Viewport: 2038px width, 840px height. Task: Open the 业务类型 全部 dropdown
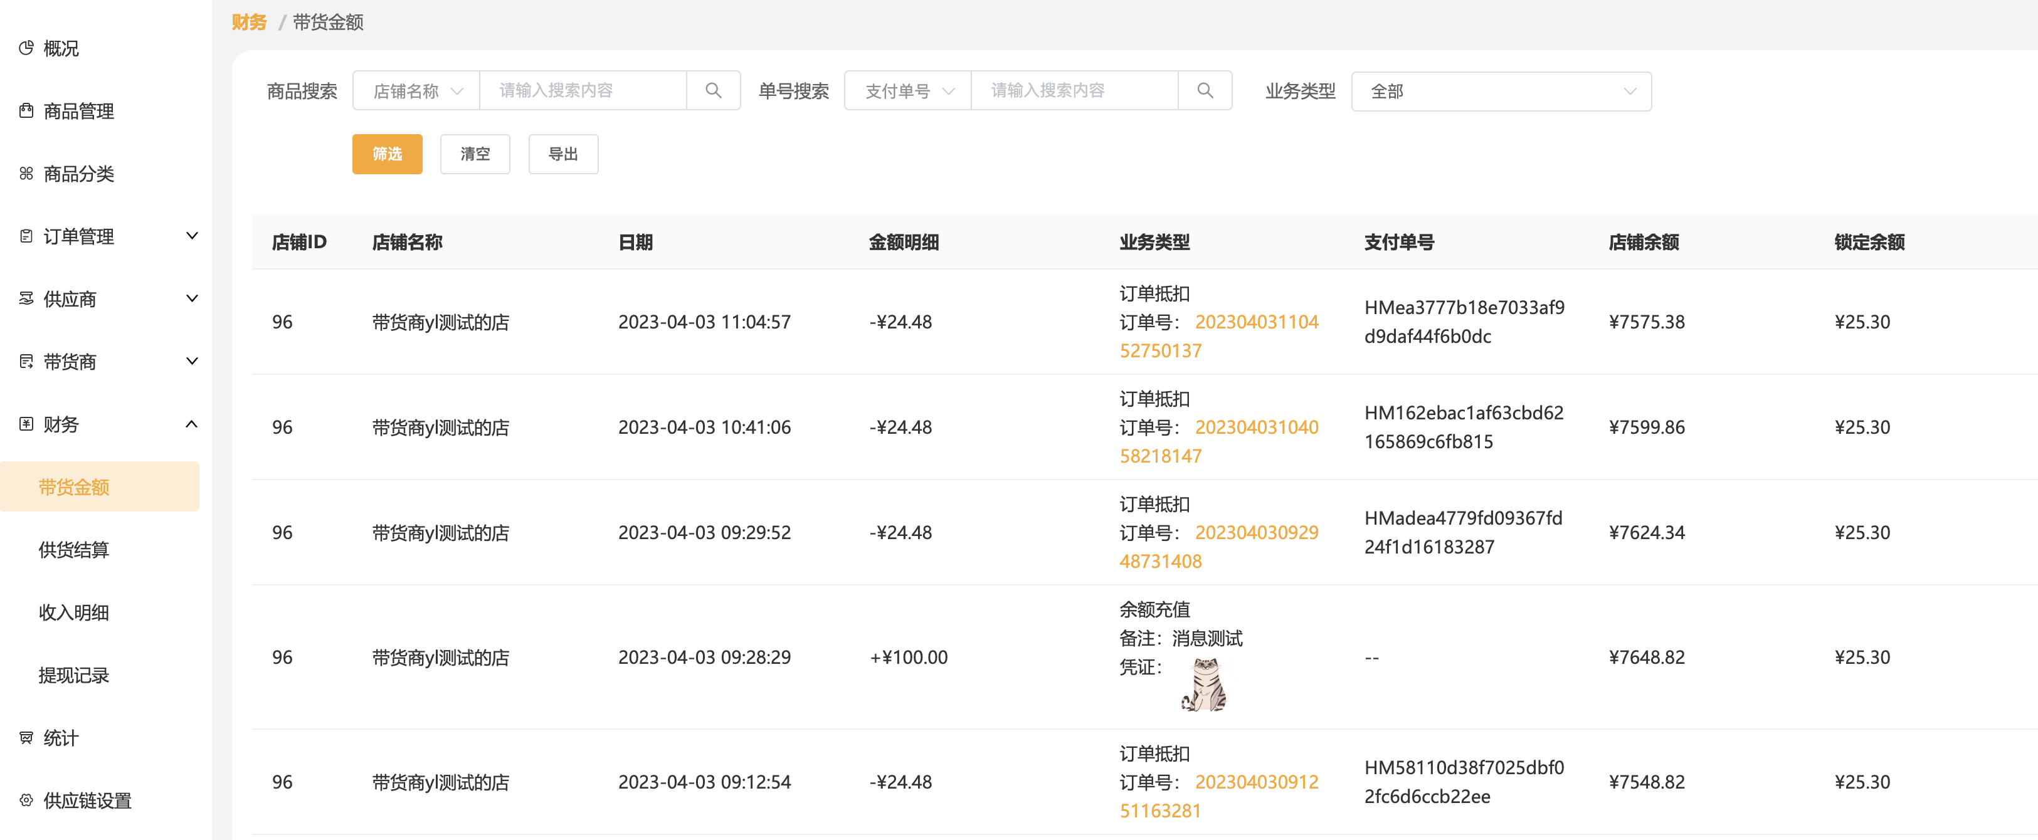[x=1501, y=91]
